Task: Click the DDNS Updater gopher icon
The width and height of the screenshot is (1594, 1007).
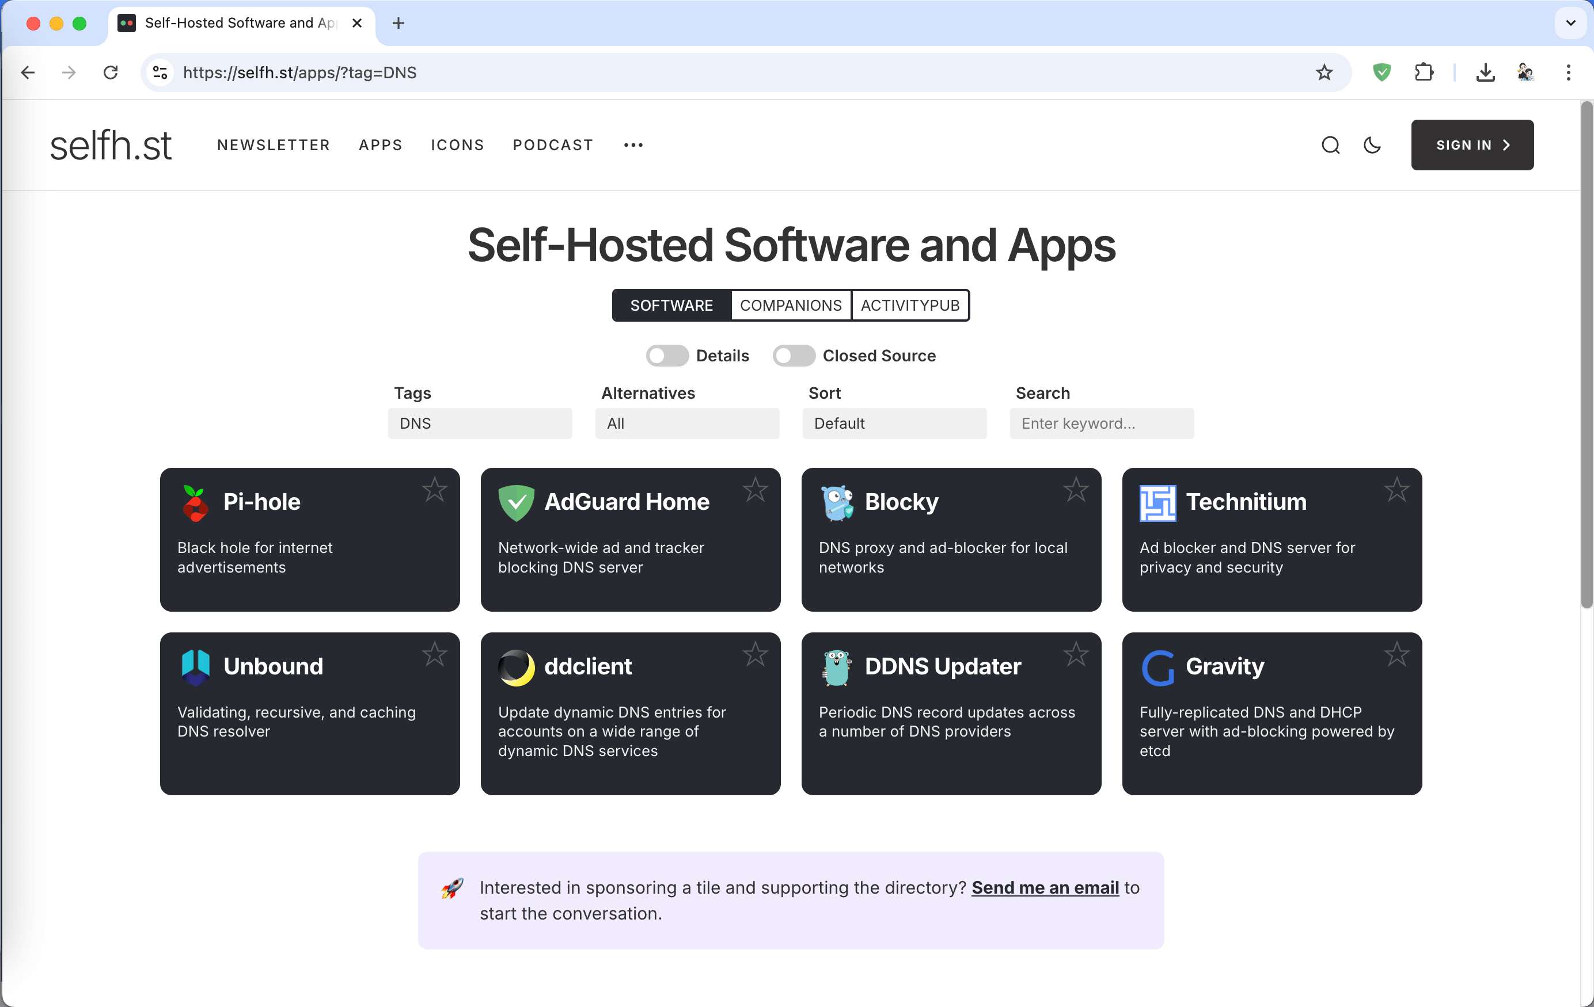Action: tap(837, 667)
